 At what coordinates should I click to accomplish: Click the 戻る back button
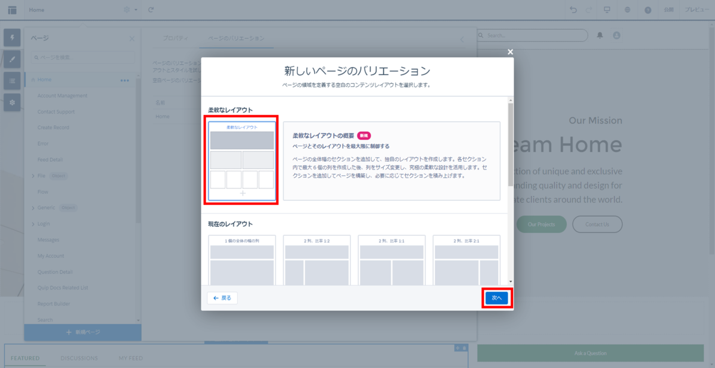222,298
